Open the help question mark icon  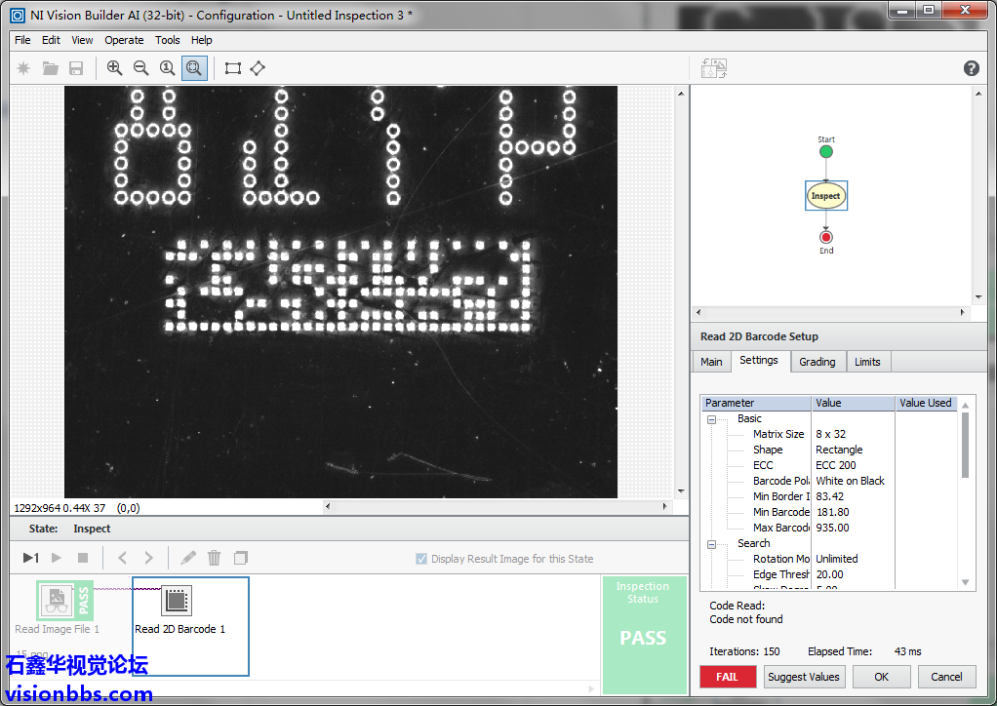coord(971,68)
